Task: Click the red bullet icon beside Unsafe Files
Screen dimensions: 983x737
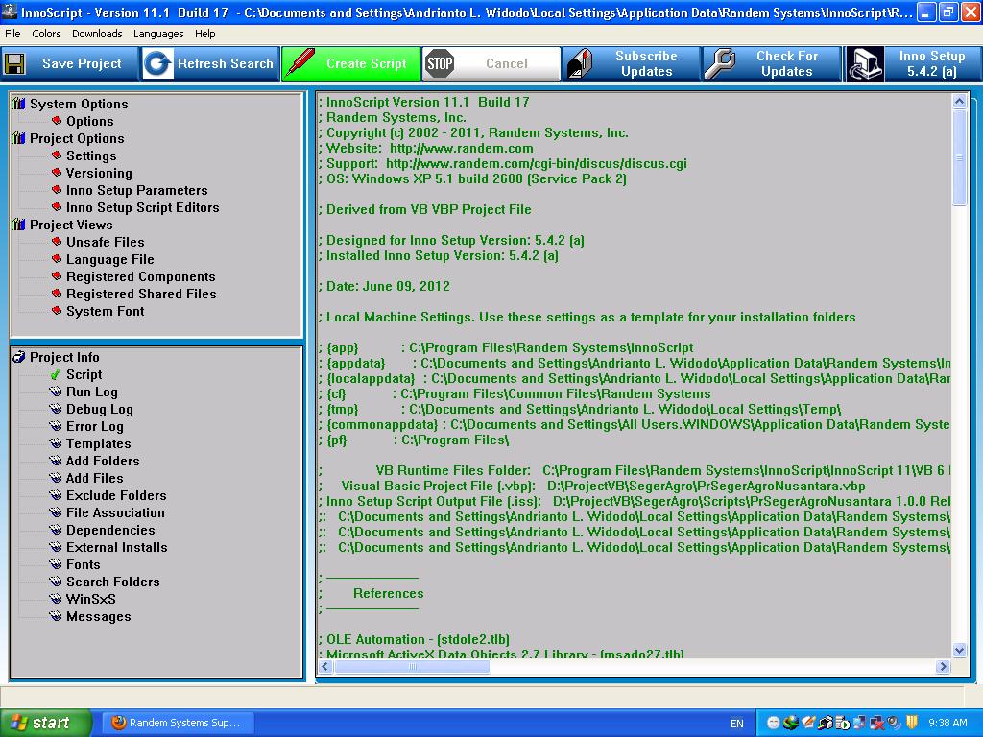Action: tap(57, 241)
